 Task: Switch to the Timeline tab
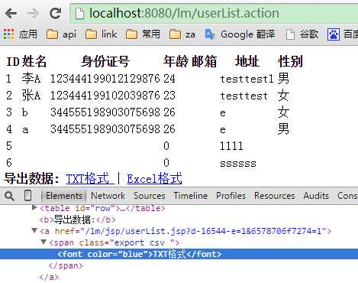coord(190,196)
